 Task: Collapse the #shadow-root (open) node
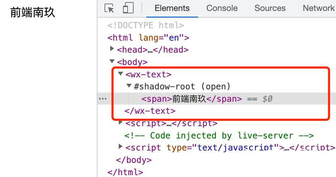(x=129, y=86)
